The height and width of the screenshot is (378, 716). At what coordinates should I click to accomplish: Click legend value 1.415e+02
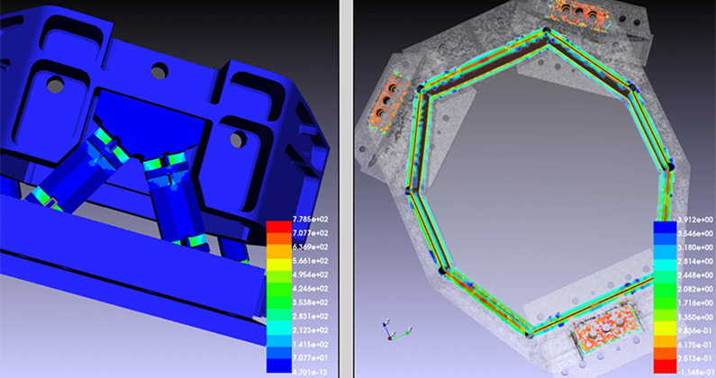311,344
